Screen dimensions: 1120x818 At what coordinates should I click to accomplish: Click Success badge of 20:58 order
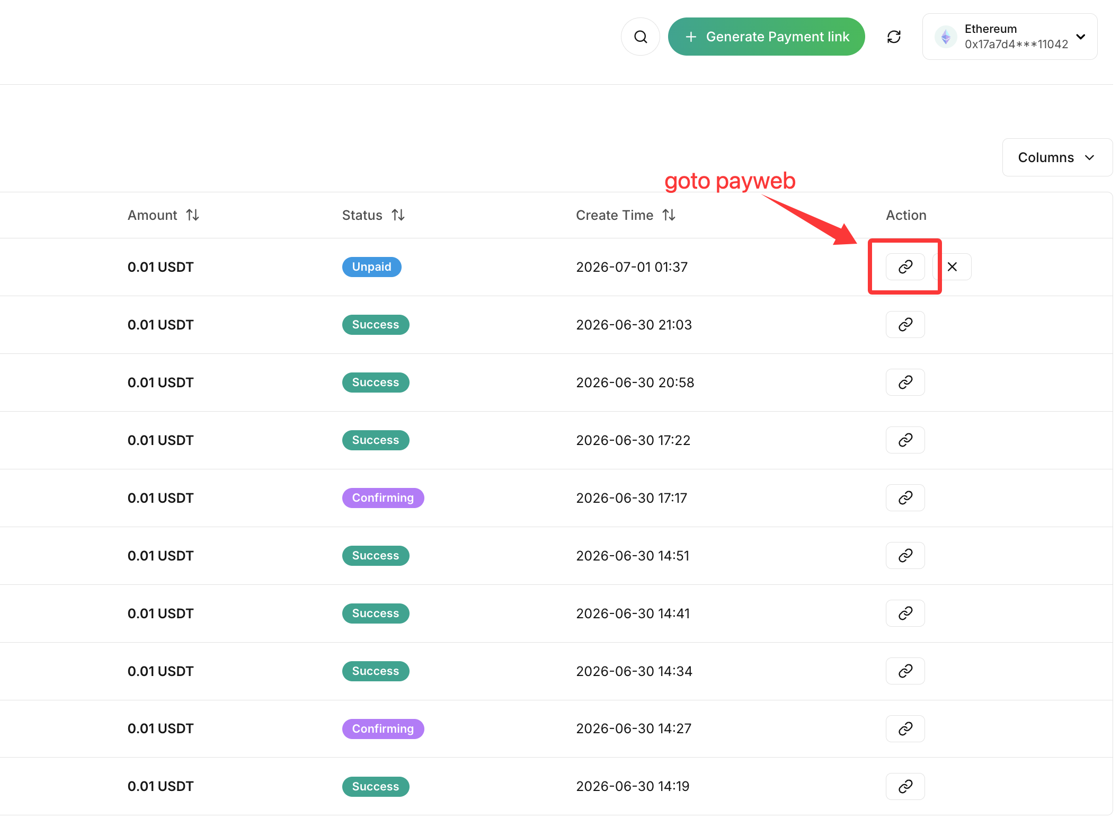(375, 382)
